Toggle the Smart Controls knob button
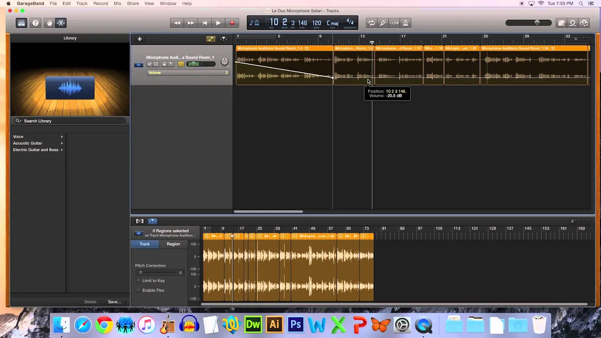The image size is (601, 338). pos(49,23)
